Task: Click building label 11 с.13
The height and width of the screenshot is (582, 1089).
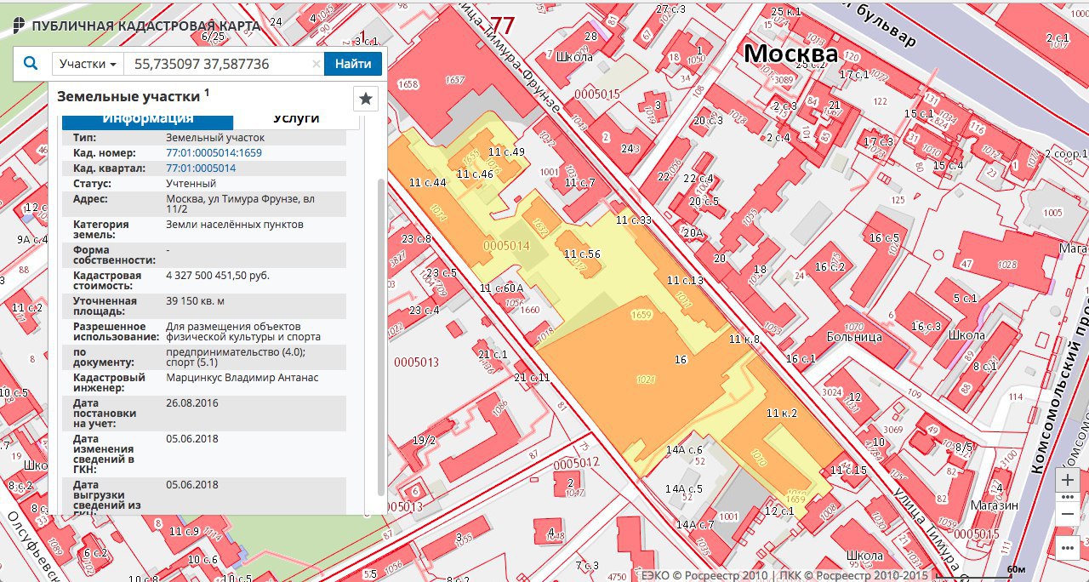Action: tap(685, 281)
